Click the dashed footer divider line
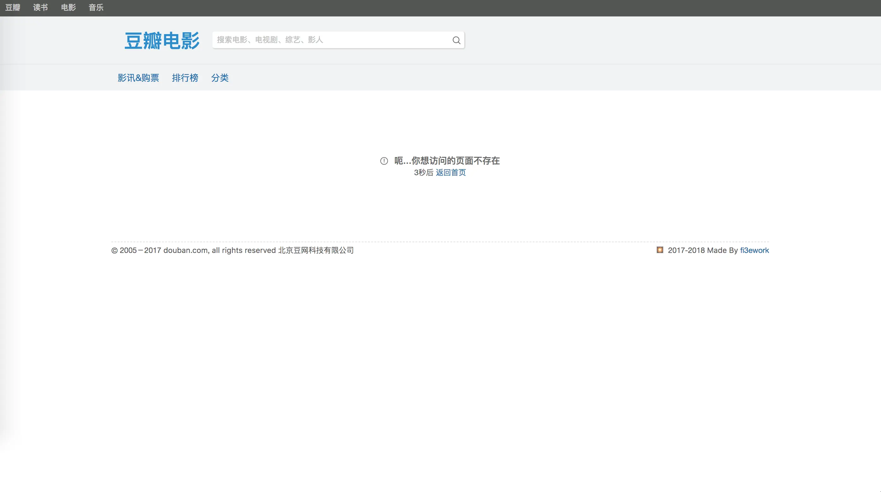The width and height of the screenshot is (881, 492). tap(440, 242)
